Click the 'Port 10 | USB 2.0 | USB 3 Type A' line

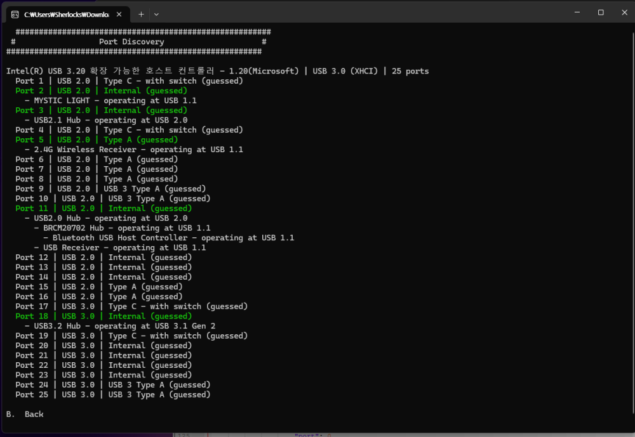pos(113,199)
